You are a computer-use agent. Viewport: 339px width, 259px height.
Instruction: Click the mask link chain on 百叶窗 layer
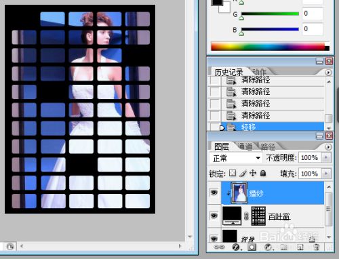pyautogui.click(x=246, y=216)
